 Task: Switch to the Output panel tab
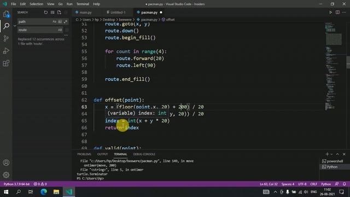pyautogui.click(x=102, y=154)
